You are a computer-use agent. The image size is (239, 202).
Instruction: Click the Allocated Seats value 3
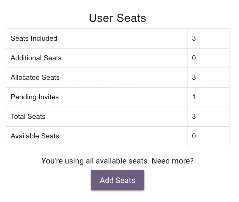coord(194,78)
